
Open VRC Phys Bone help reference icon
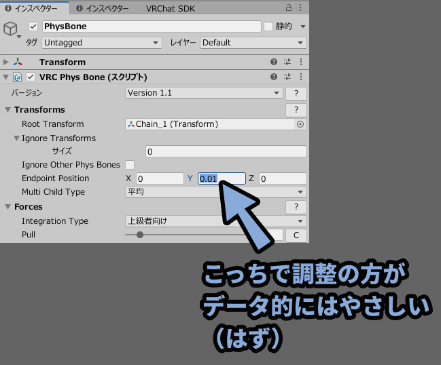point(274,77)
